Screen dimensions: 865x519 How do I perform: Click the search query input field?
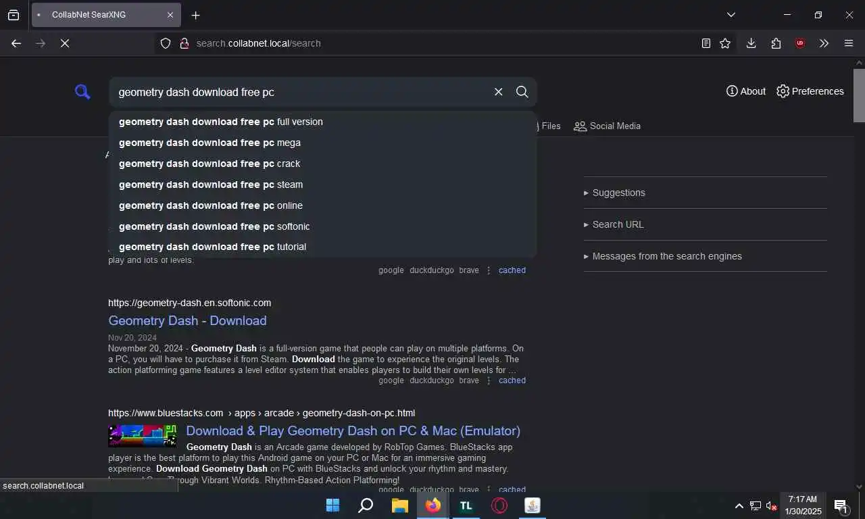(x=301, y=92)
